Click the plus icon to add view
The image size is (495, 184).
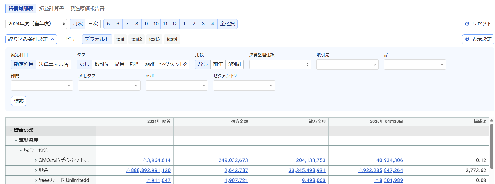(x=449, y=39)
